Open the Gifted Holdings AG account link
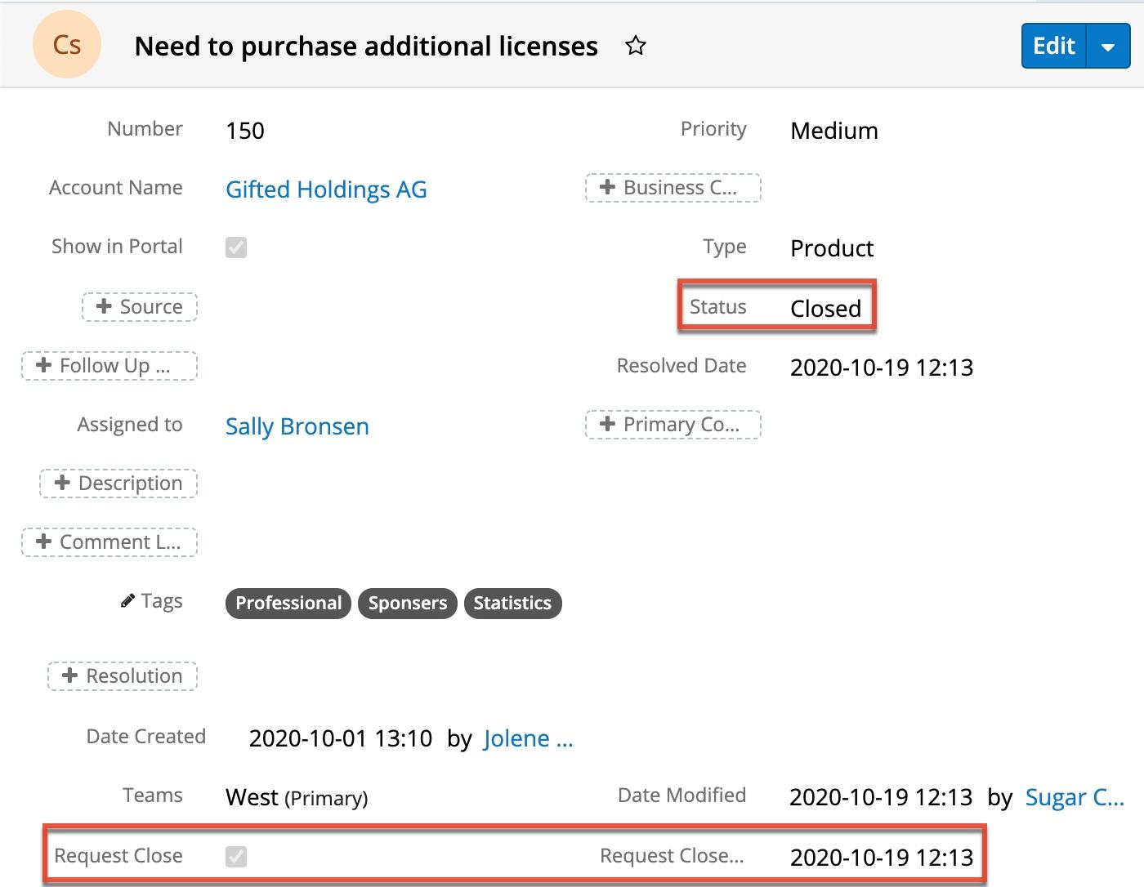The width and height of the screenshot is (1144, 887). tap(326, 189)
